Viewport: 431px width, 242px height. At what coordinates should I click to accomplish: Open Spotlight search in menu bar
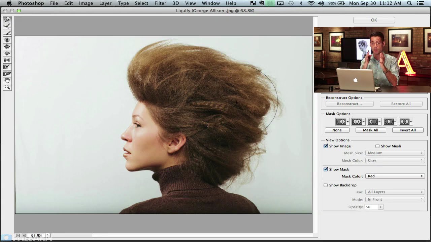[409, 3]
